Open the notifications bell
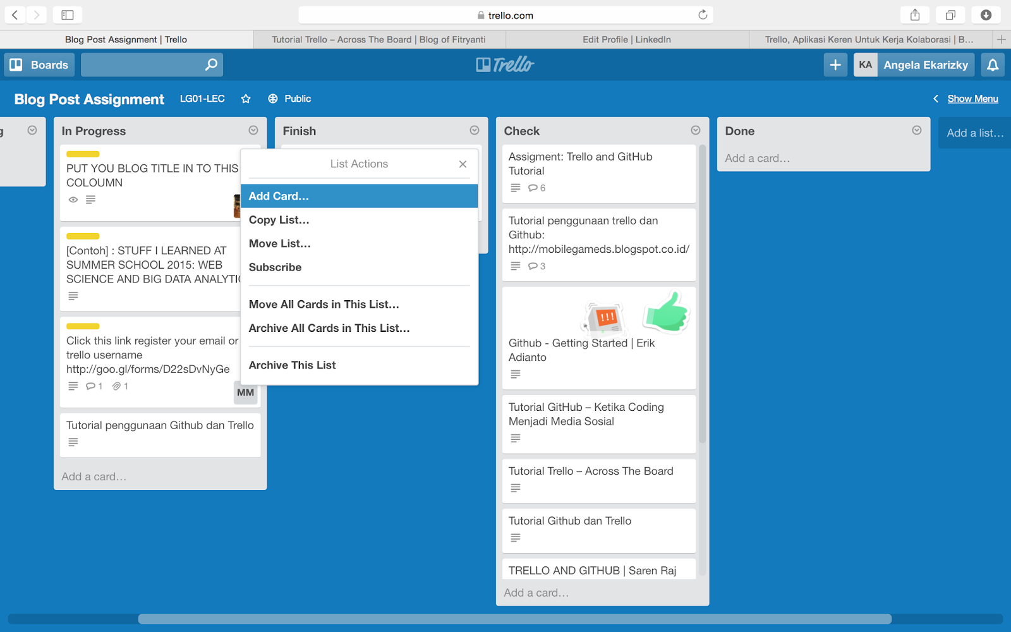The height and width of the screenshot is (632, 1011). coord(993,64)
